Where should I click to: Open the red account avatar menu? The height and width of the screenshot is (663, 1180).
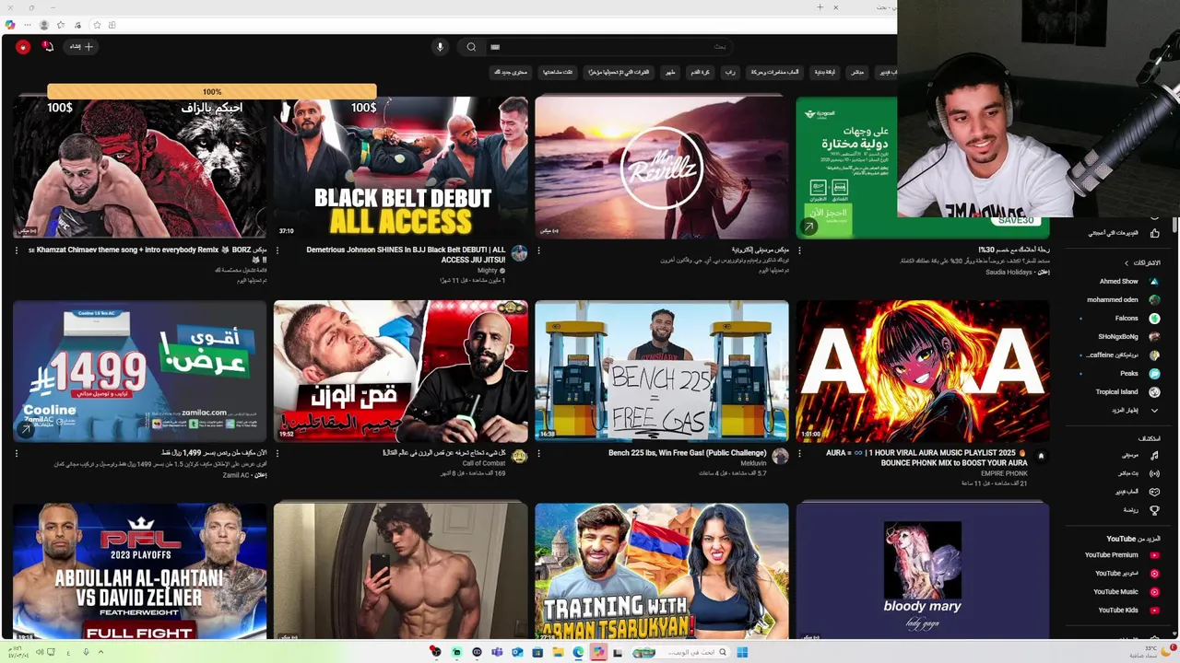[23, 47]
